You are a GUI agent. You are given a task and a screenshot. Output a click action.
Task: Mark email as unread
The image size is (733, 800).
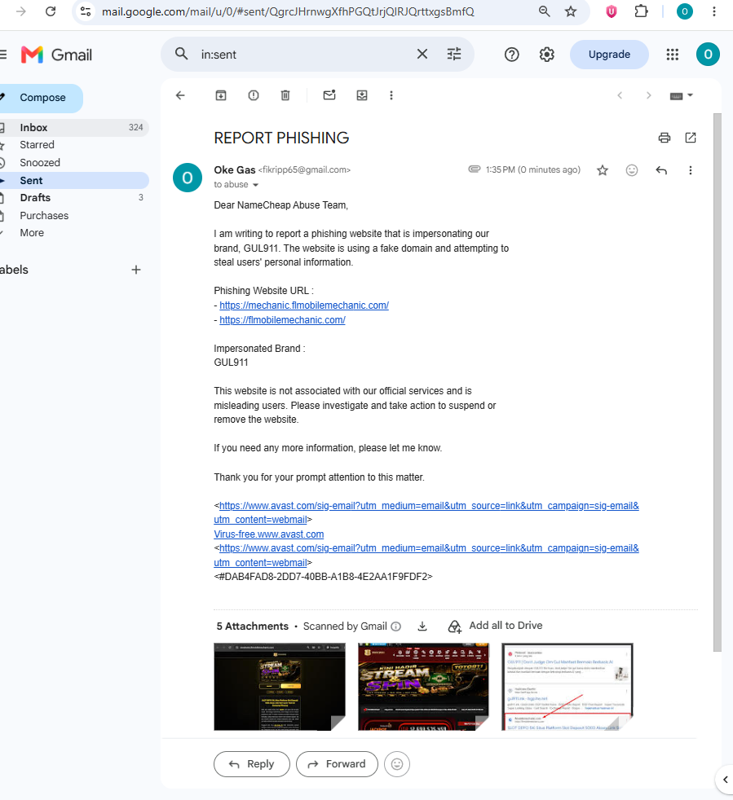[329, 95]
